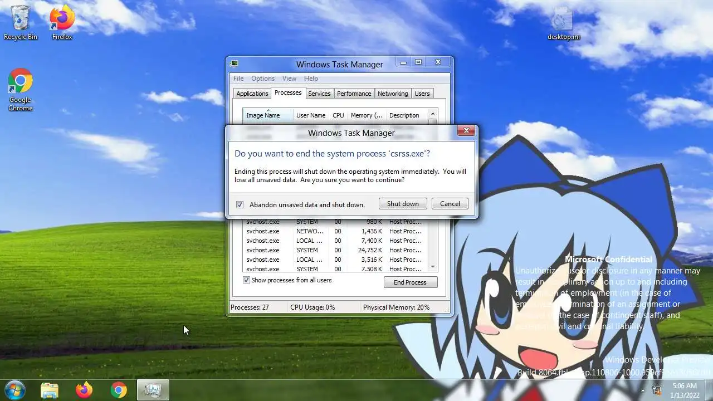Viewport: 713px width, 401px height.
Task: Open the File menu in Task Manager
Action: [x=238, y=79]
